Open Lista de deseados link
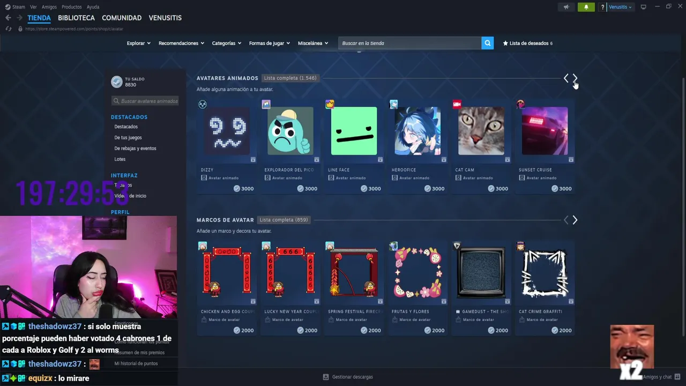This screenshot has height=386, width=686. point(527,43)
